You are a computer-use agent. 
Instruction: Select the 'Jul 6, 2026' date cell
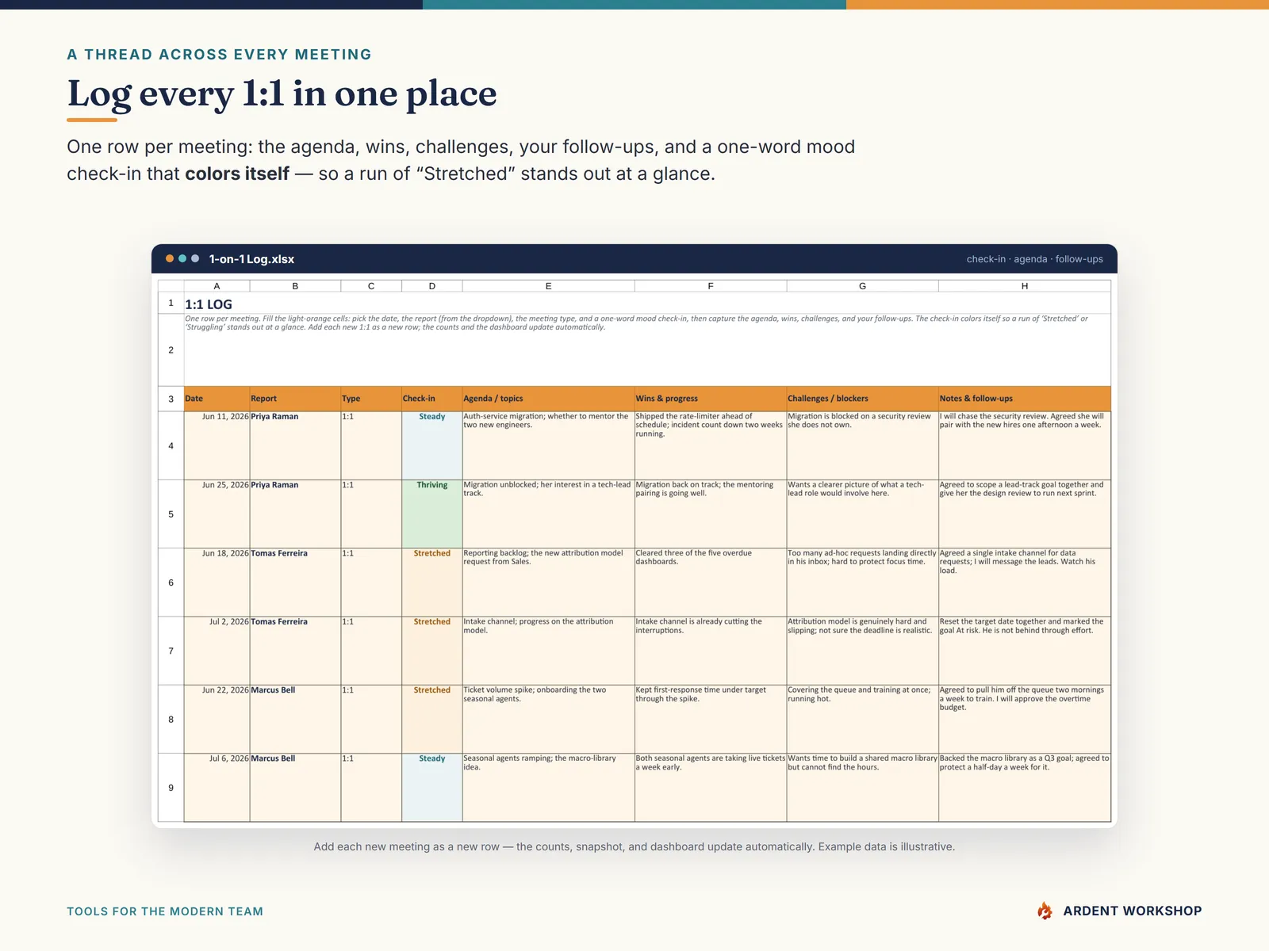(x=217, y=787)
